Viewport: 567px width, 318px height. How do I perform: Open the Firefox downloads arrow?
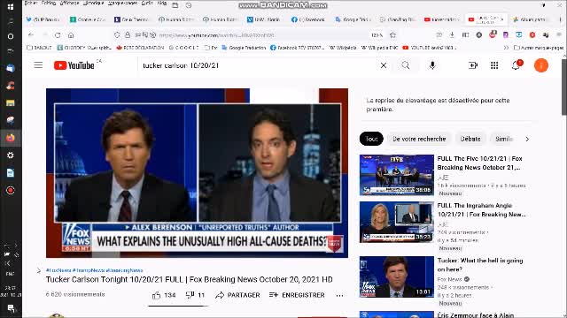[452, 34]
